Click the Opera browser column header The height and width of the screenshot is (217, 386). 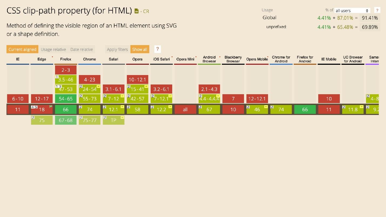(137, 59)
